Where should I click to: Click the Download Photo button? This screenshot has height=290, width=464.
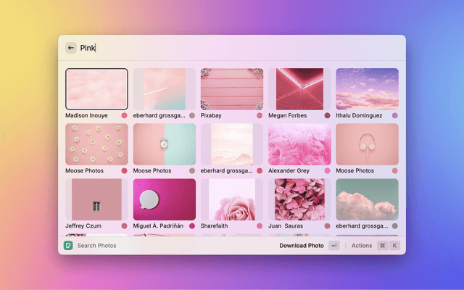pyautogui.click(x=302, y=246)
